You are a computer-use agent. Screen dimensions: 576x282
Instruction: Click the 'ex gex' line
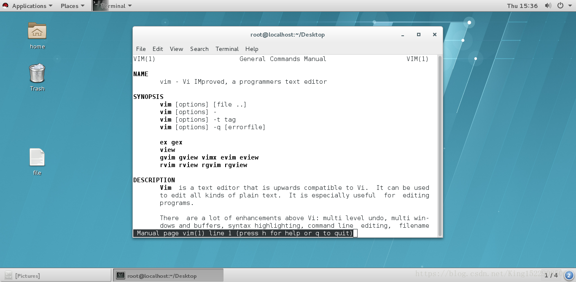click(171, 142)
